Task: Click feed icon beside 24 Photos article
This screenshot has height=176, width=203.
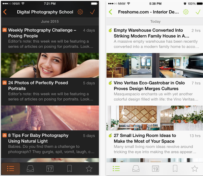Action: point(5,83)
